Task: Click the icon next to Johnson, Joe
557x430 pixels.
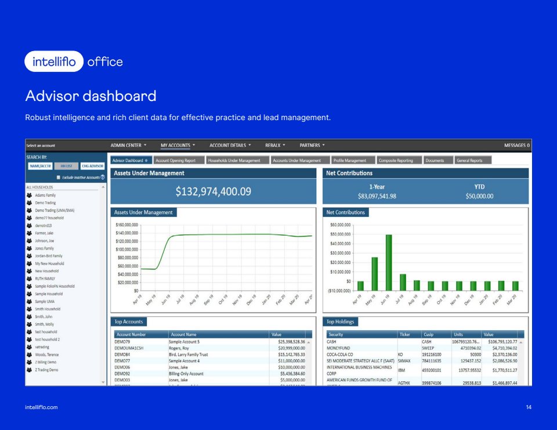Action: 29,241
